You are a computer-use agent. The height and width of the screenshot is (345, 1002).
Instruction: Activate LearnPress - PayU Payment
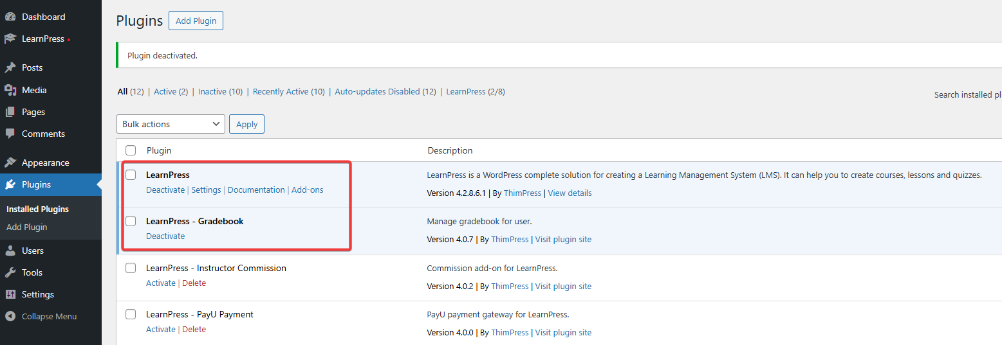tap(161, 330)
